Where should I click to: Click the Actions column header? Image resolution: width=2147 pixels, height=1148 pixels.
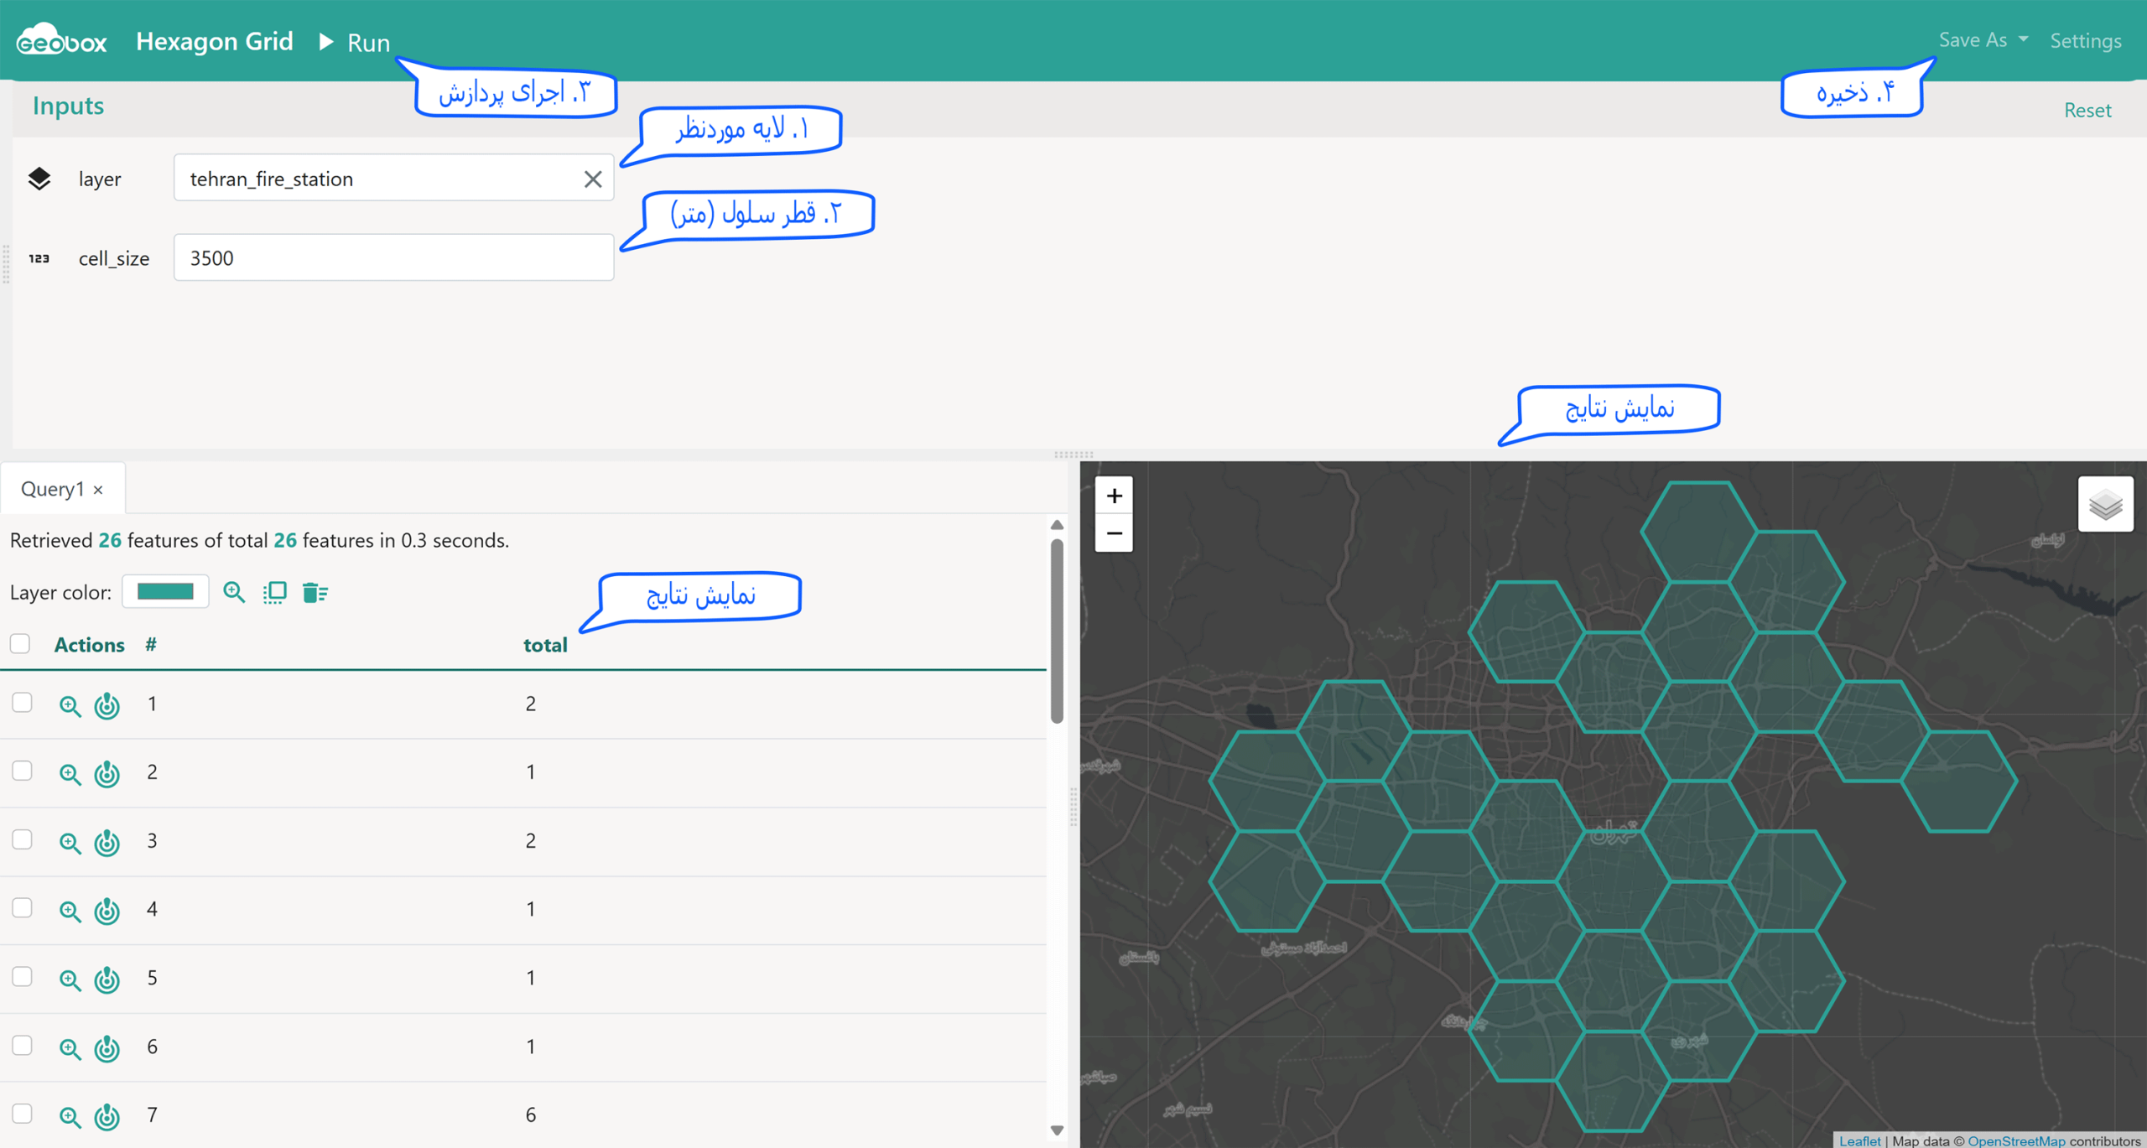(x=89, y=645)
